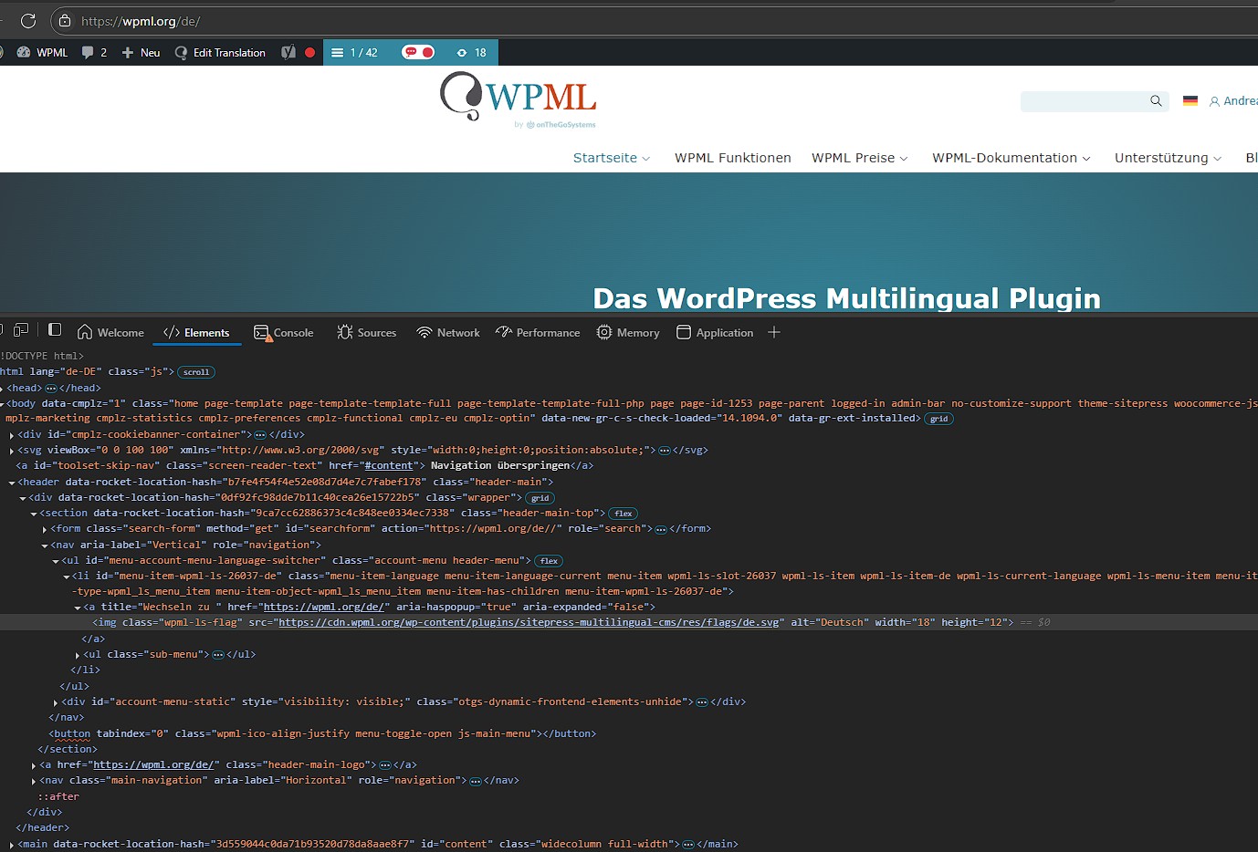Collapse the 'Wechseln zu' anchor element

pos(78,608)
